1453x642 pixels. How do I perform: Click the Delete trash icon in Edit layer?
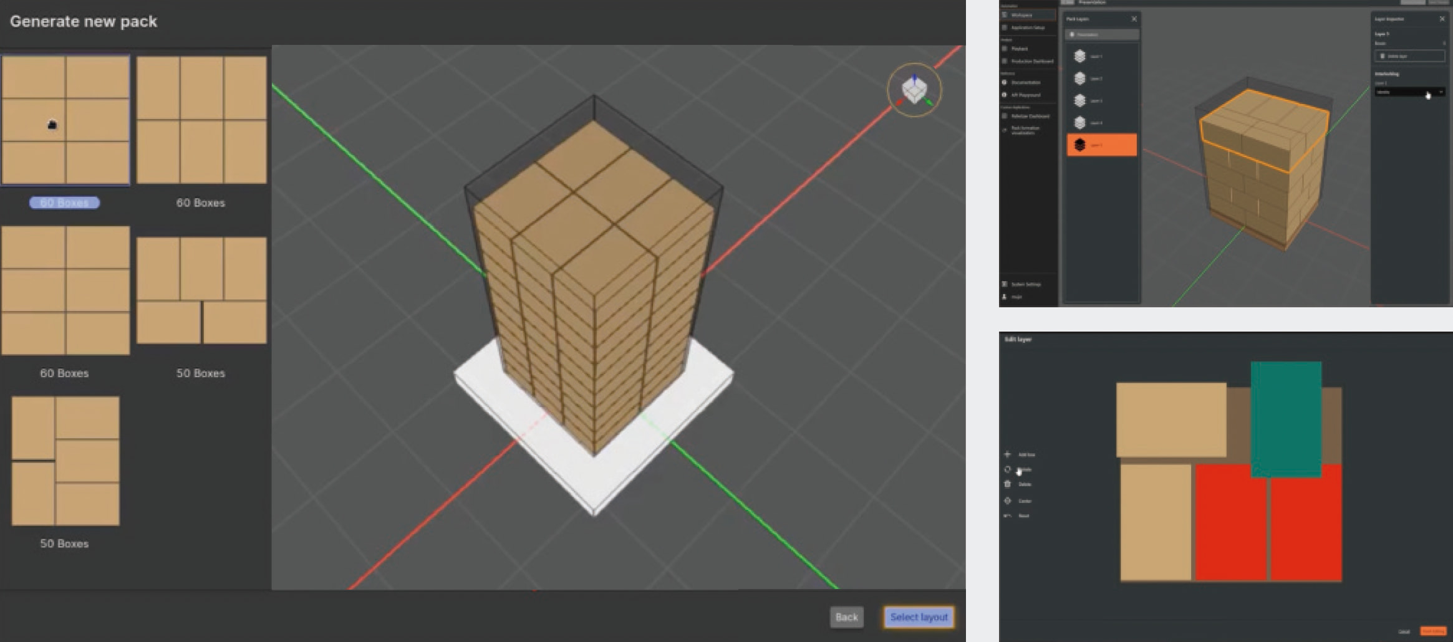click(1007, 484)
